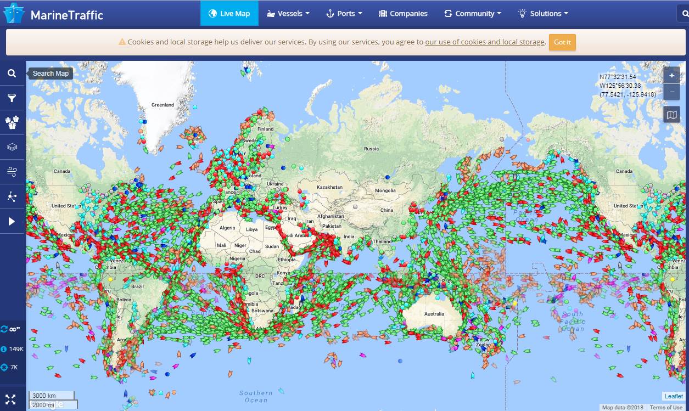Open the Companies menu item
The width and height of the screenshot is (689, 411).
[x=403, y=13]
